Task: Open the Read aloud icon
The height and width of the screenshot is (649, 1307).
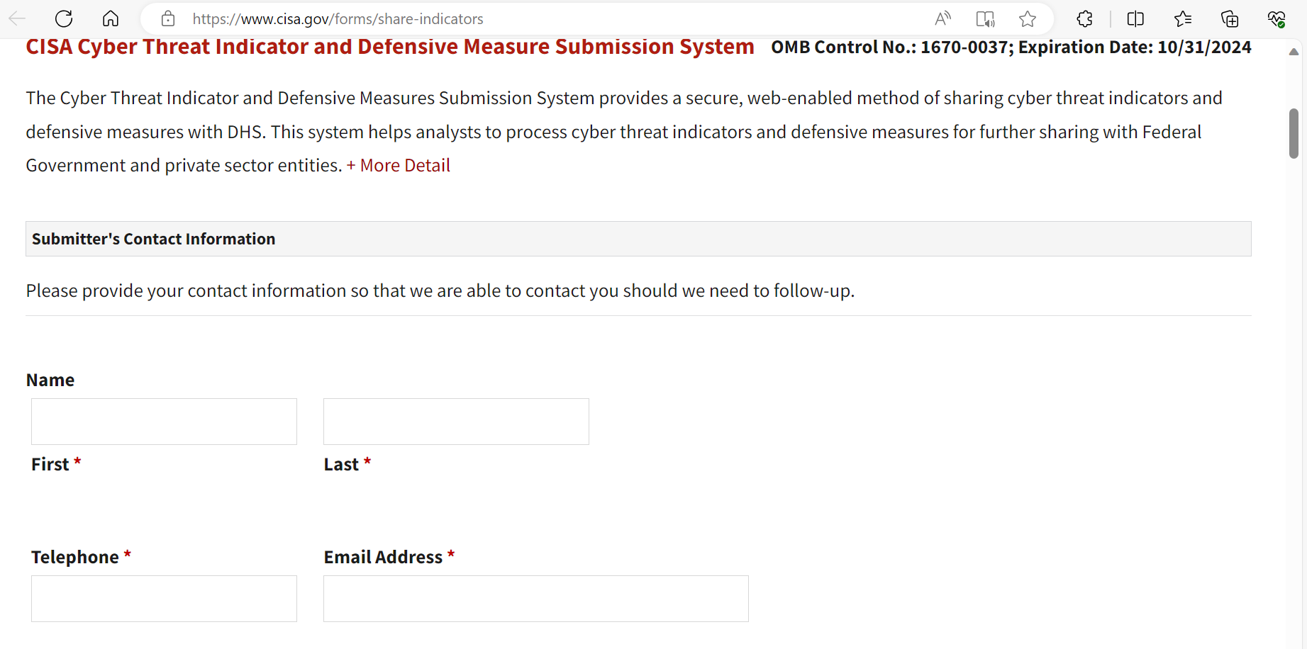Action: [942, 19]
